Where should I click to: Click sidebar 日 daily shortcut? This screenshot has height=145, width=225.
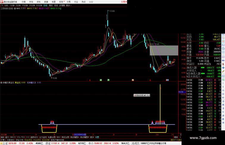click(x=223, y=101)
